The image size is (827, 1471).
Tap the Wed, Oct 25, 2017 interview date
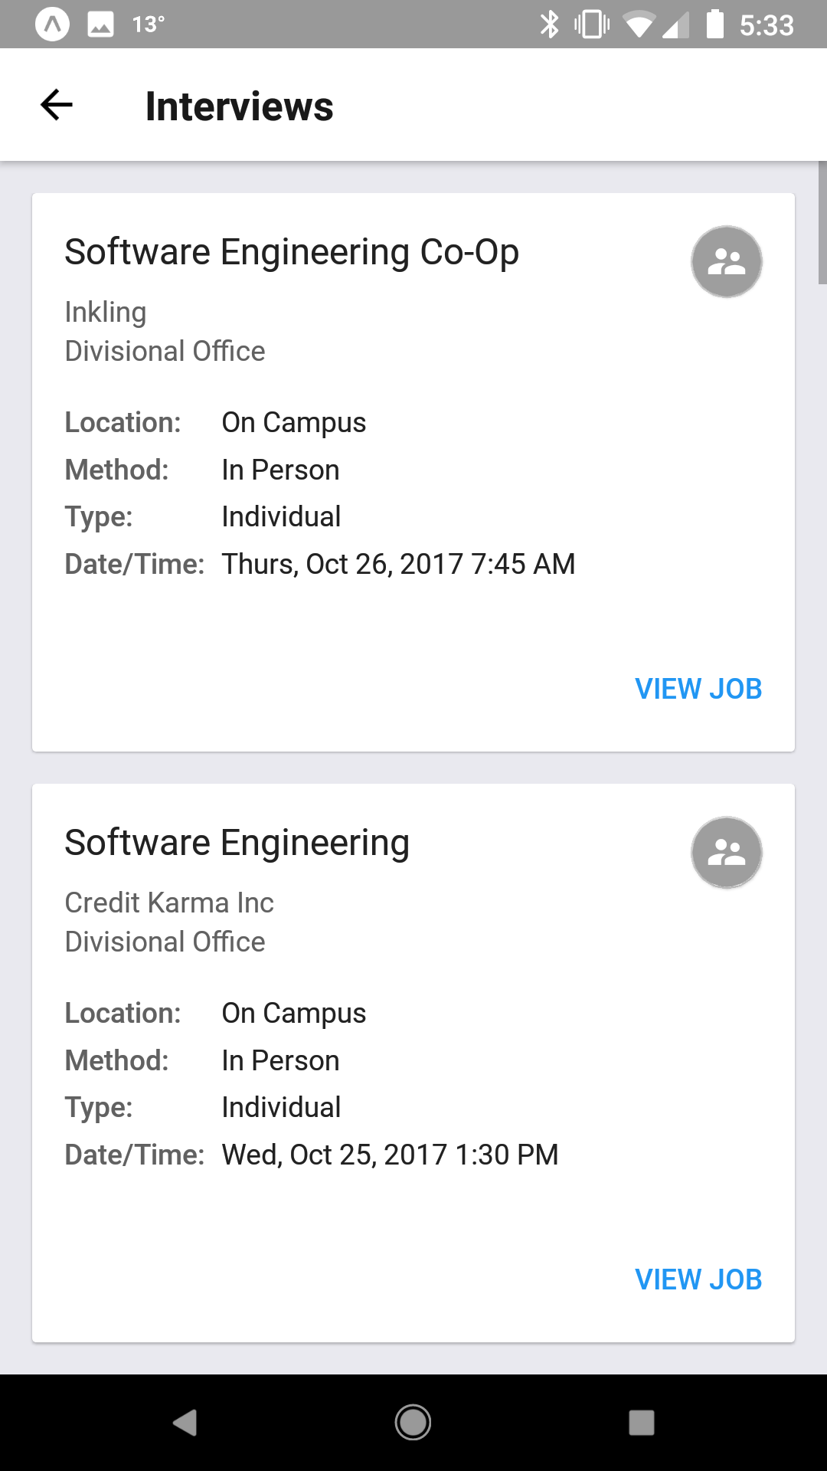(x=390, y=1155)
